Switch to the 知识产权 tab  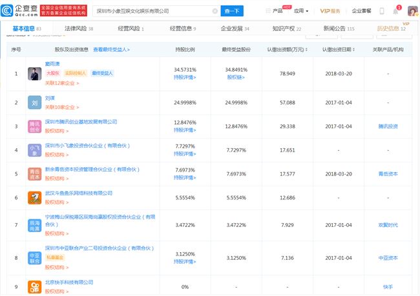click(x=287, y=28)
